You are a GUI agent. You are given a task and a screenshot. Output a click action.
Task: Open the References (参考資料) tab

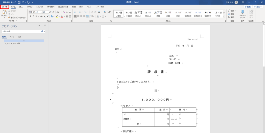(51, 7)
